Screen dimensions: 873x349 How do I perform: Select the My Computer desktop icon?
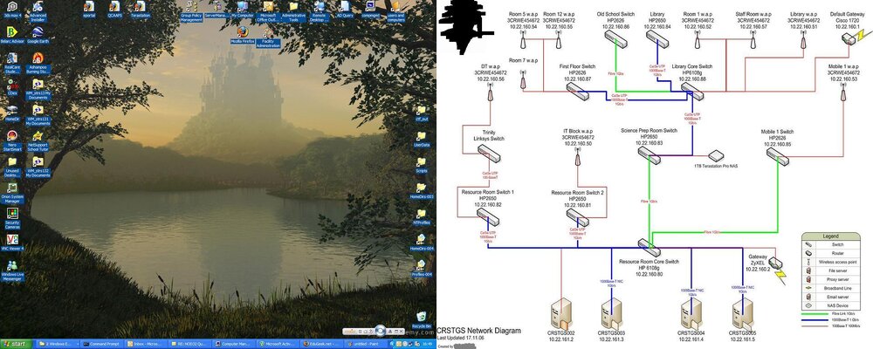click(x=242, y=10)
